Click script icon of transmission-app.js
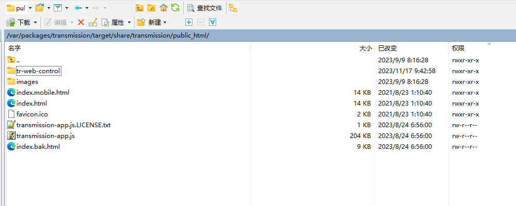 click(x=11, y=135)
